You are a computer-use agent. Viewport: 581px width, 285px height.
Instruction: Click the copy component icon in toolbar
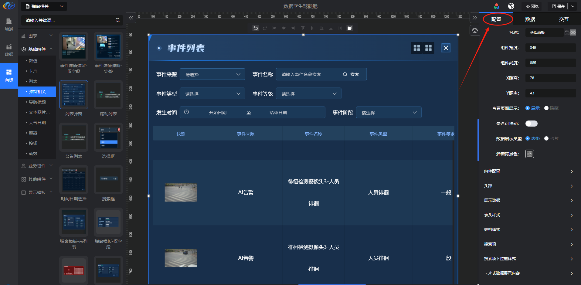pyautogui.click(x=350, y=28)
